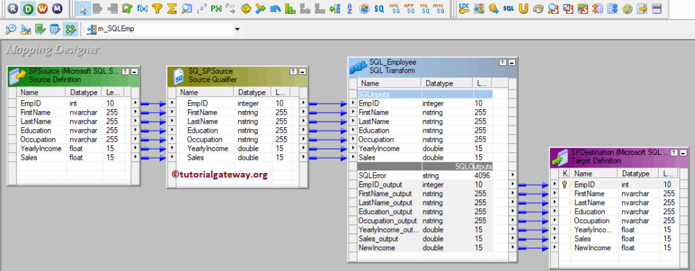Open help on SPSource definition
Image resolution: width=695 pixels, height=271 pixels.
click(126, 71)
